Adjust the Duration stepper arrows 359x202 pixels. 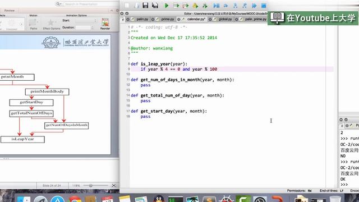pos(92,27)
